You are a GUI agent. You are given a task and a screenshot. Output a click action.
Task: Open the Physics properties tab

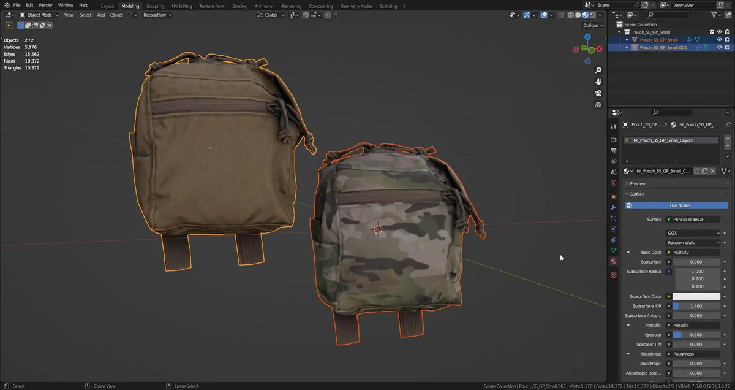[x=613, y=229]
